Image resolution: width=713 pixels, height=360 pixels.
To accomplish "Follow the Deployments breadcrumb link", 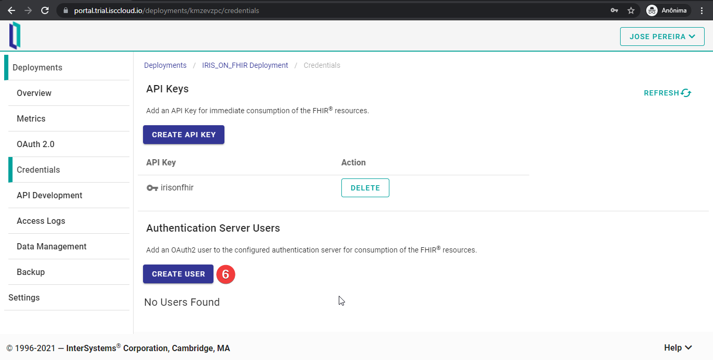I will (x=165, y=65).
